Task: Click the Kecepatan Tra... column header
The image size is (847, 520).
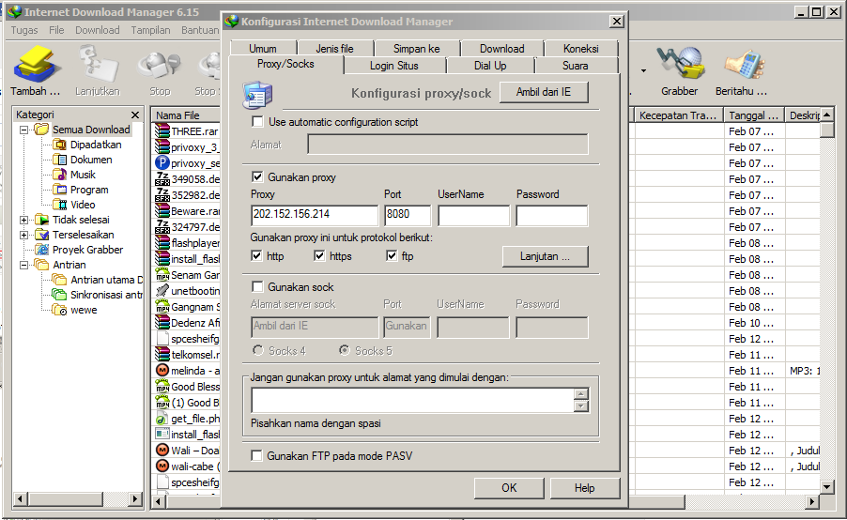Action: pyautogui.click(x=679, y=115)
